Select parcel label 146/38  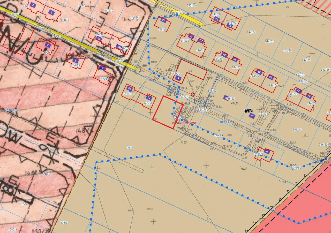point(99,34)
